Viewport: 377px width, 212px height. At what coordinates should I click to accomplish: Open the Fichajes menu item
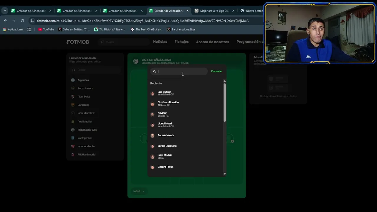pyautogui.click(x=181, y=42)
